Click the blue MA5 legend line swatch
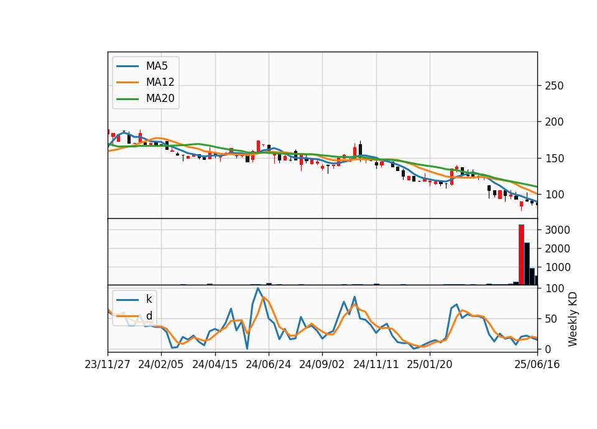597x429 pixels. point(127,67)
